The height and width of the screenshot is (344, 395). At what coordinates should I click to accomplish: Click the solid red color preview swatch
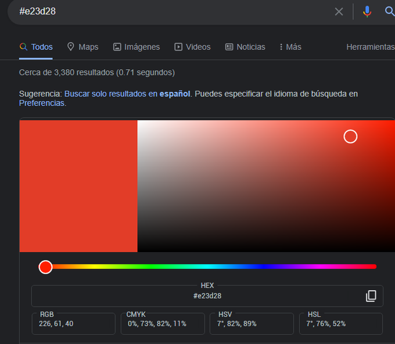(78, 186)
